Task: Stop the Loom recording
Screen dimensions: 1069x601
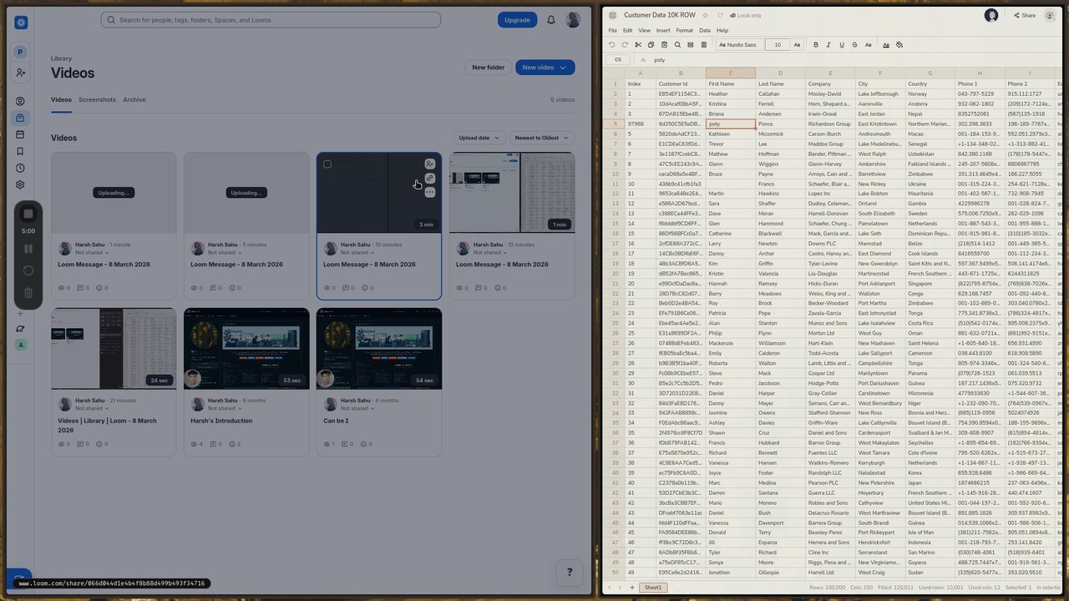Action: [28, 214]
